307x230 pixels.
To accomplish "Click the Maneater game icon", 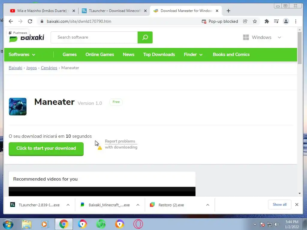I will (18, 107).
